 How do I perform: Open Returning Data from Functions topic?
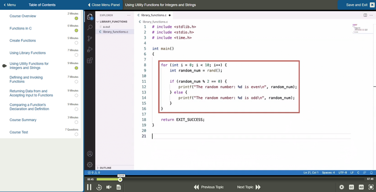tap(31, 93)
